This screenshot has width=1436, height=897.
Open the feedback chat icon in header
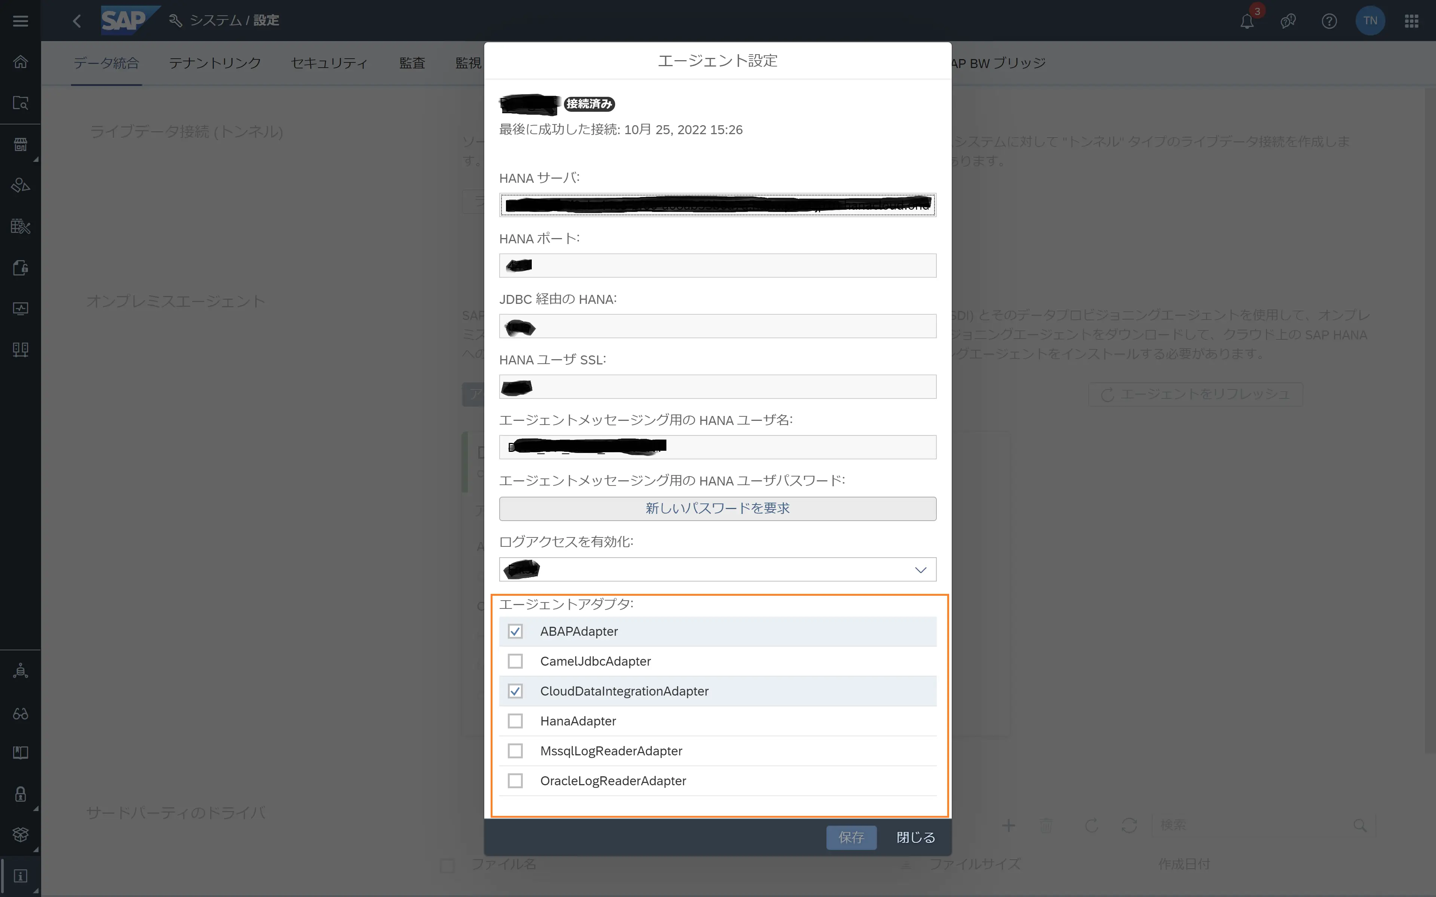pyautogui.click(x=1288, y=21)
